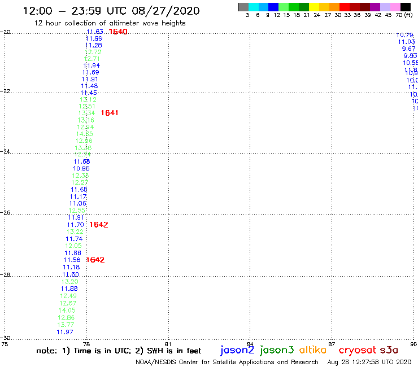Click the yellow swatch in the color bar
418x367 pixels.
314,7
